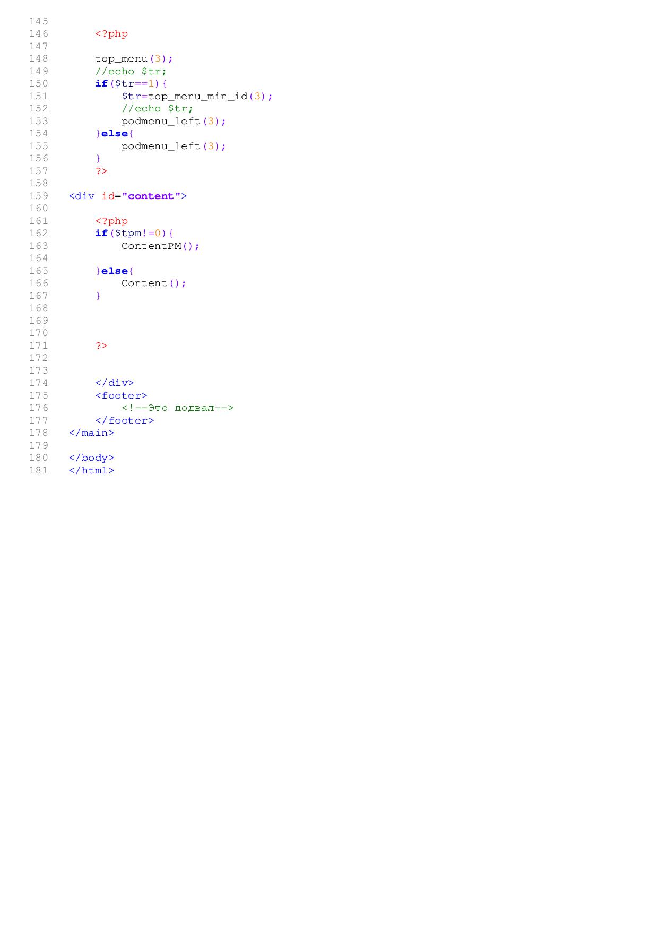The height and width of the screenshot is (931, 658).
Task: Click the opening <?php tag on line 161
Action: (111, 221)
